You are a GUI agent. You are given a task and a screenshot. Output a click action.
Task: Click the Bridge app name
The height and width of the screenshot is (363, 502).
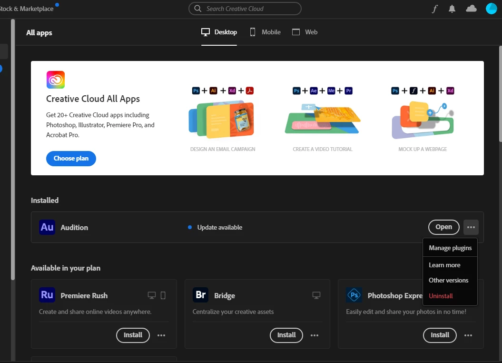tap(225, 295)
